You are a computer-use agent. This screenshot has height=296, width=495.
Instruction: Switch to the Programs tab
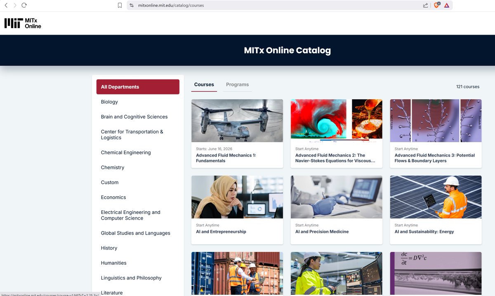(x=238, y=85)
